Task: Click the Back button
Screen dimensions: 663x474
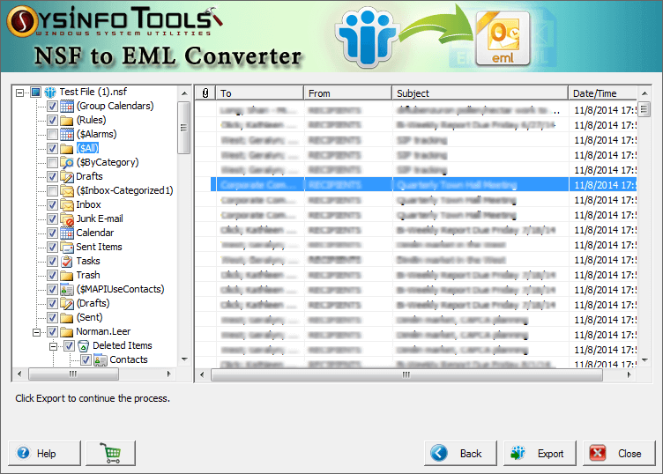Action: pyautogui.click(x=460, y=454)
